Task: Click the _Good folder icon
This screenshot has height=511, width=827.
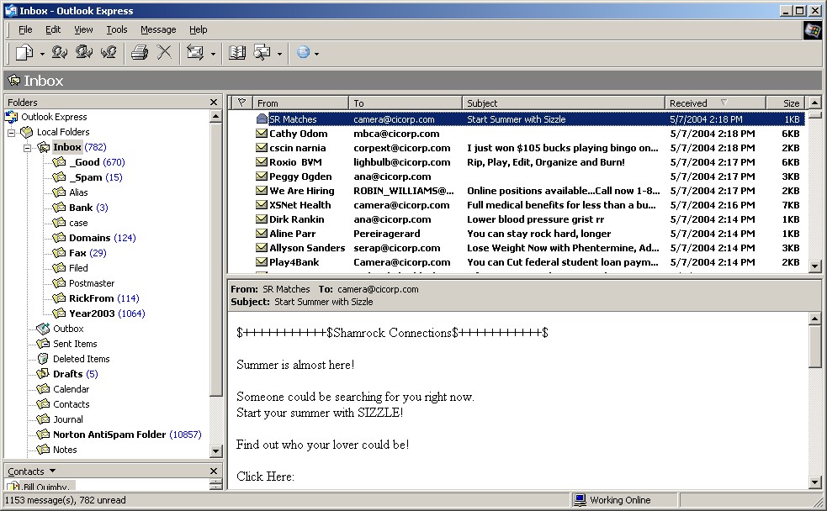Action: coord(59,161)
